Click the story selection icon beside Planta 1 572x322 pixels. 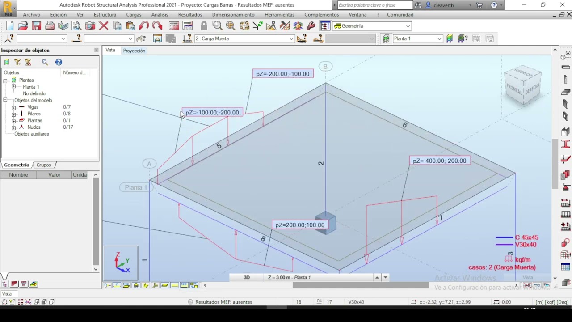386,38
